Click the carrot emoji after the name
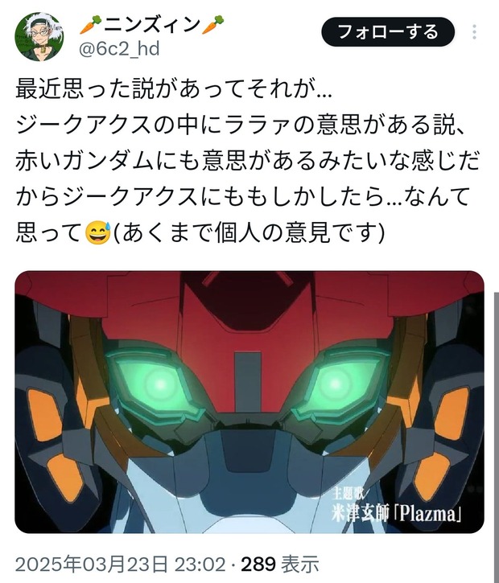Viewport: 499px width, 583px height. pos(213,25)
